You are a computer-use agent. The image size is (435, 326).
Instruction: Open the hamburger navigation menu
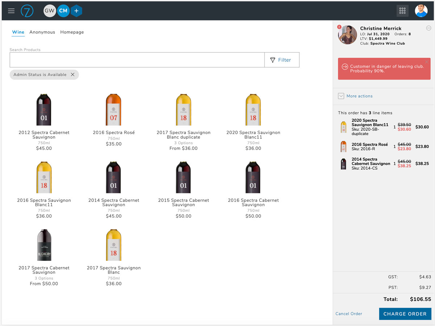(x=11, y=11)
